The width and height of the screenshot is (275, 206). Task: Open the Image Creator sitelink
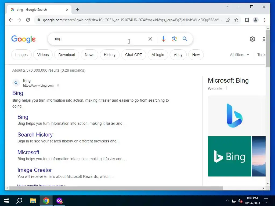[x=35, y=170]
